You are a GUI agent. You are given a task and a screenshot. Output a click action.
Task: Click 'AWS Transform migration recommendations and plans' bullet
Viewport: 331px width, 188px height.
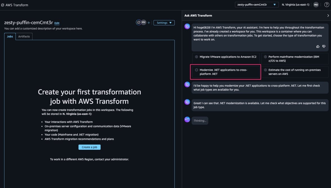[x=79, y=139]
